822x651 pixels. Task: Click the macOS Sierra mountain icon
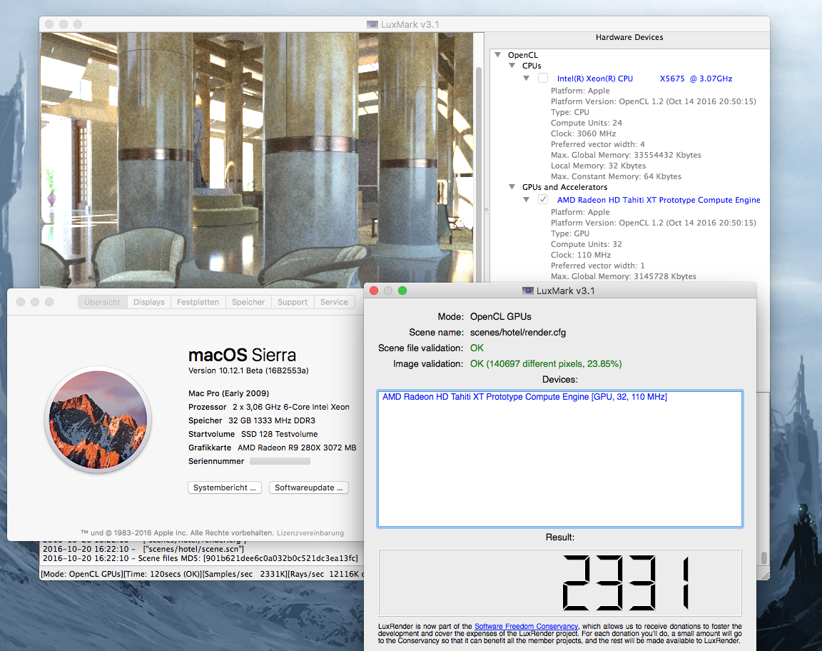pyautogui.click(x=97, y=421)
